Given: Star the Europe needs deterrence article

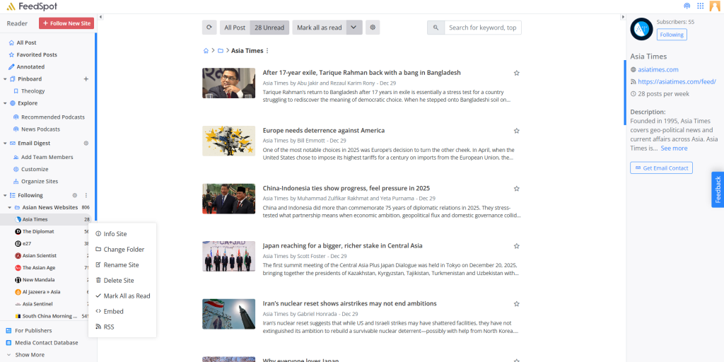Looking at the screenshot, I should tap(517, 131).
